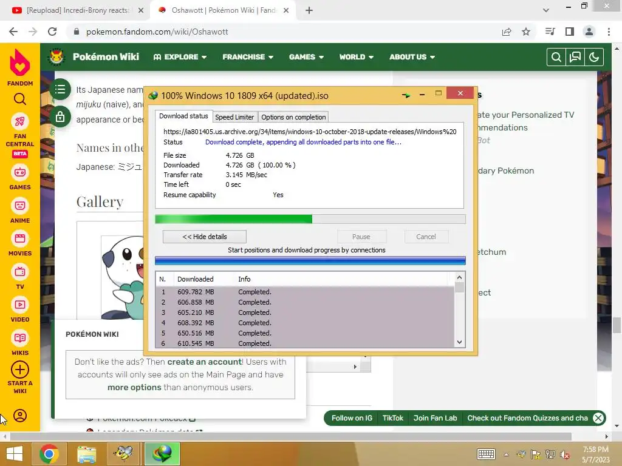Expand the Franchise menu
622x466 pixels.
(248, 57)
